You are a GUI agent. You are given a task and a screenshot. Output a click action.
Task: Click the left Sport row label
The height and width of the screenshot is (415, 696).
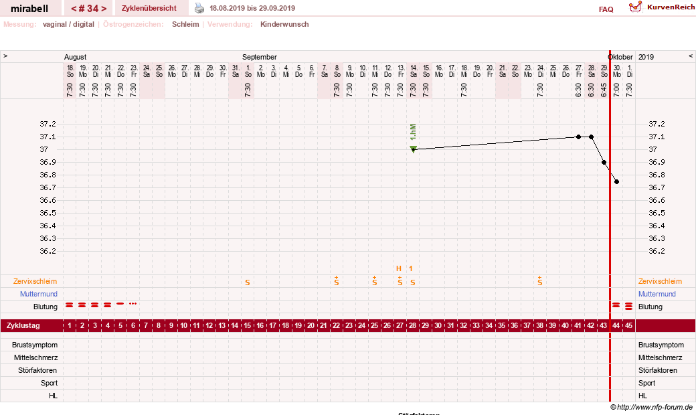(x=50, y=383)
